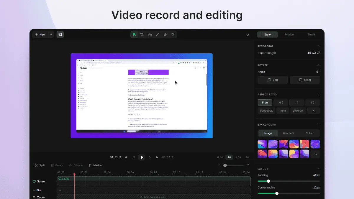Click the Zoom track magnifier icon

coord(34,198)
